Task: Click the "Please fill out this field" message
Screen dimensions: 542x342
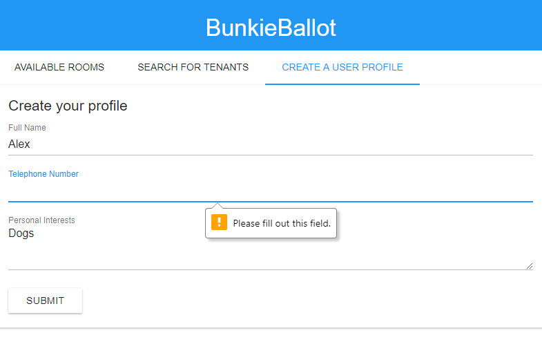Action: coord(282,224)
